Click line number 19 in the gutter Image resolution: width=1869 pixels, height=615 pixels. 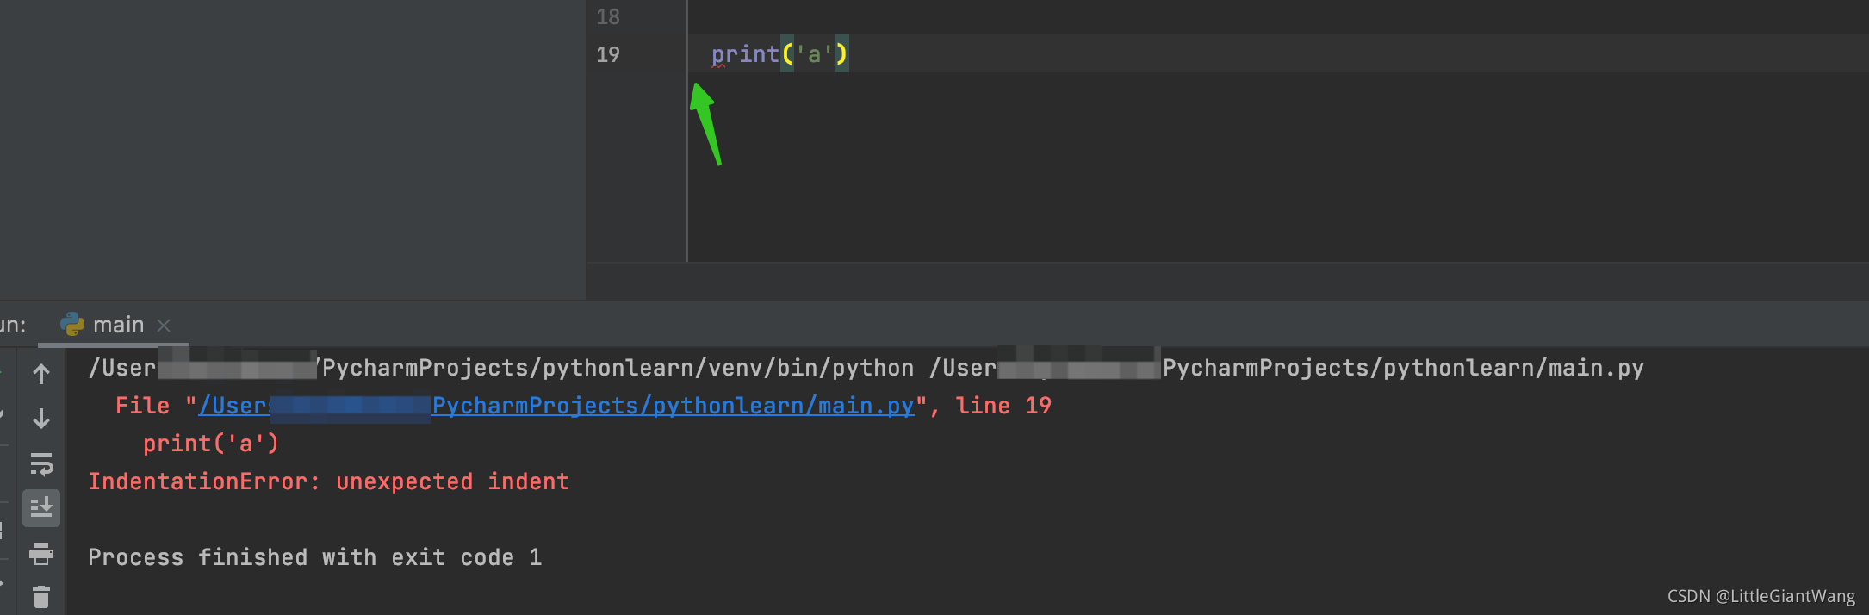coord(608,54)
